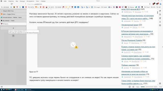The image size is (163, 91).
Task: Open the Twitch bookmark icon
Action: click(x=123, y=7)
